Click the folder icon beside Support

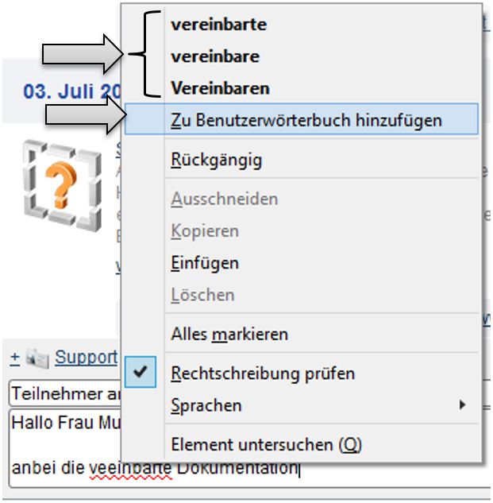[x=38, y=358]
